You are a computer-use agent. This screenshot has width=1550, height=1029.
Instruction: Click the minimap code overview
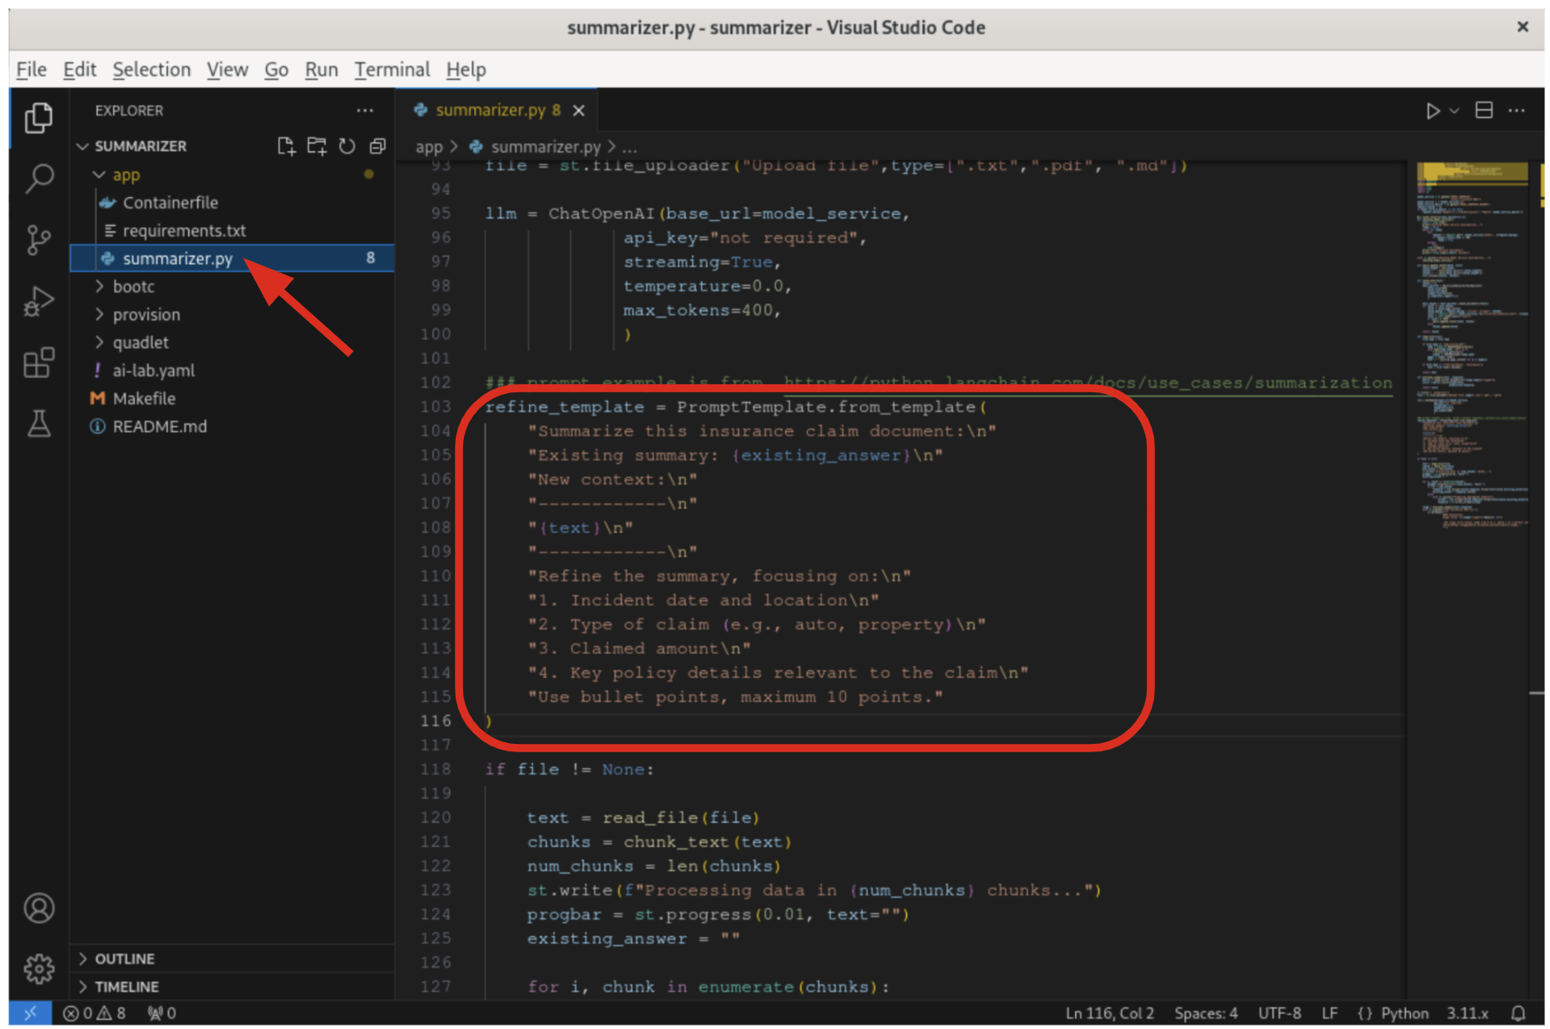[x=1472, y=349]
